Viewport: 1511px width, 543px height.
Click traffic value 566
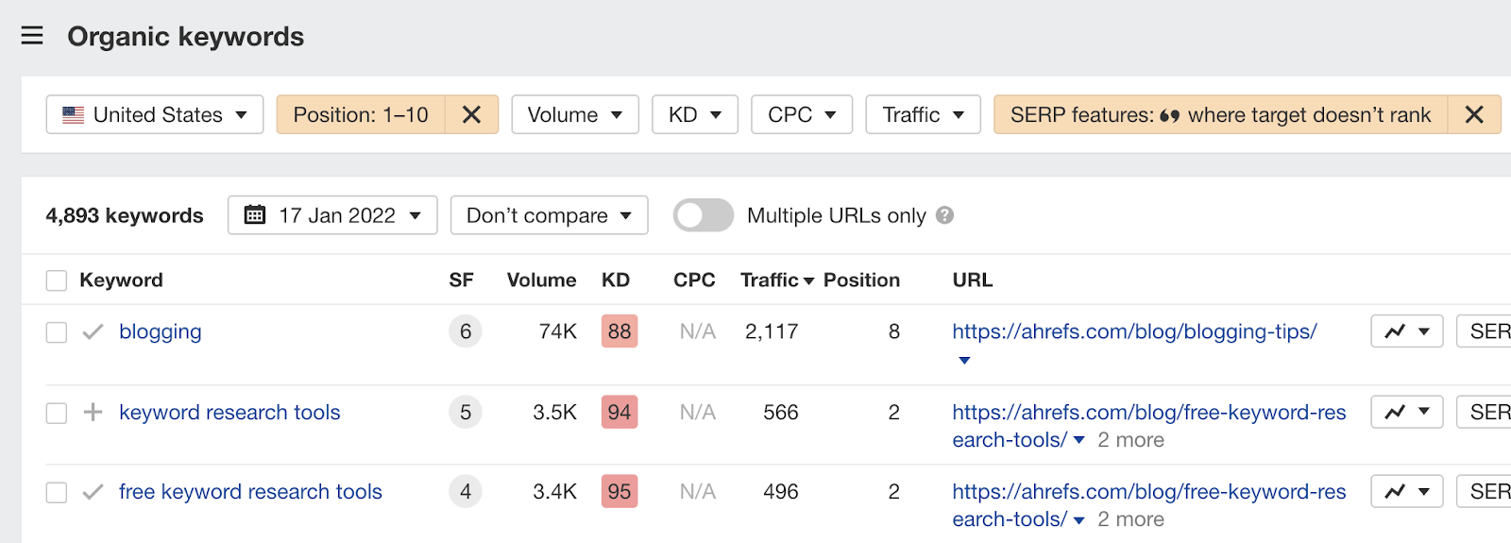point(781,412)
